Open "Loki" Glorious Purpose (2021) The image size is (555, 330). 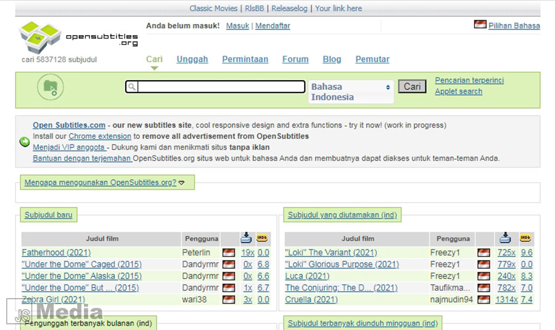click(342, 264)
